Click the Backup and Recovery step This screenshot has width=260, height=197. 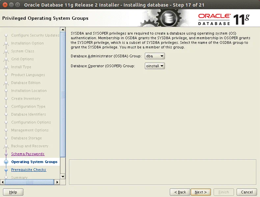(x=30, y=146)
